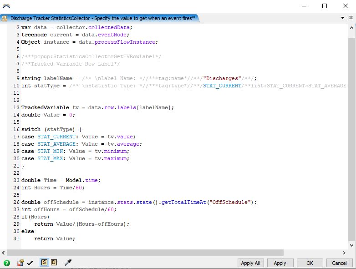Image resolution: width=356 pixels, height=269 pixels.
Task: Click int Hours on line 24
Action: [x=36, y=188]
